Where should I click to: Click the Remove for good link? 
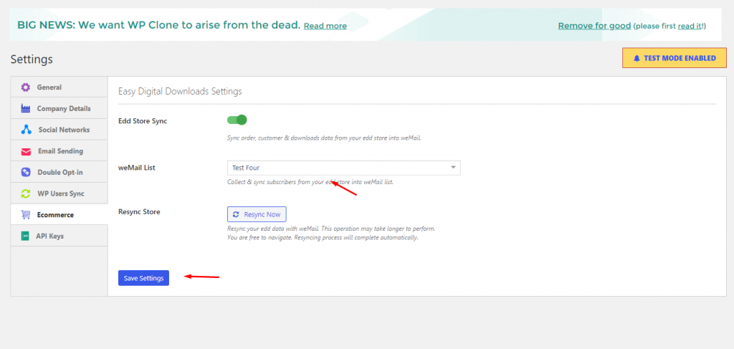[x=594, y=26]
